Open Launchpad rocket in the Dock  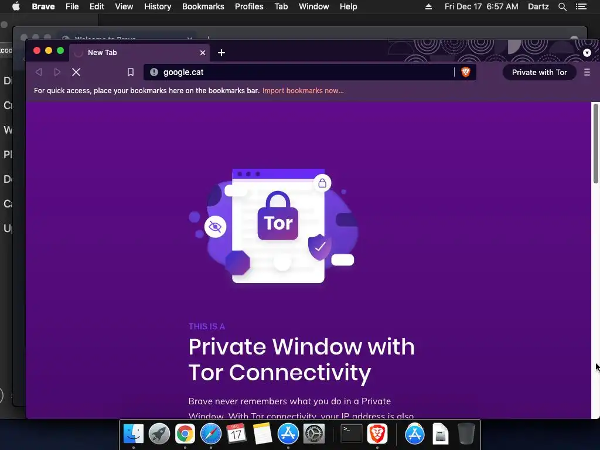click(x=159, y=434)
